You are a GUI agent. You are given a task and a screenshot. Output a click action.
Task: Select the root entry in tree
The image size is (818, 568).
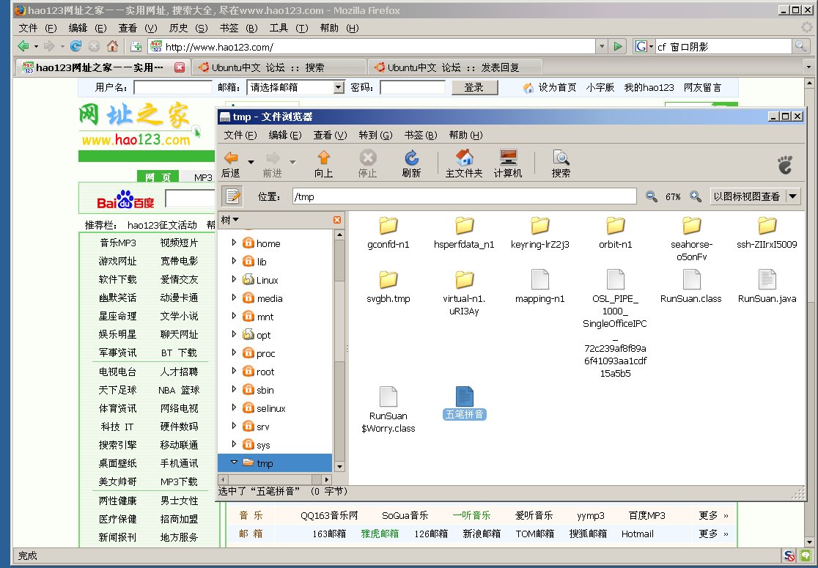coord(265,372)
